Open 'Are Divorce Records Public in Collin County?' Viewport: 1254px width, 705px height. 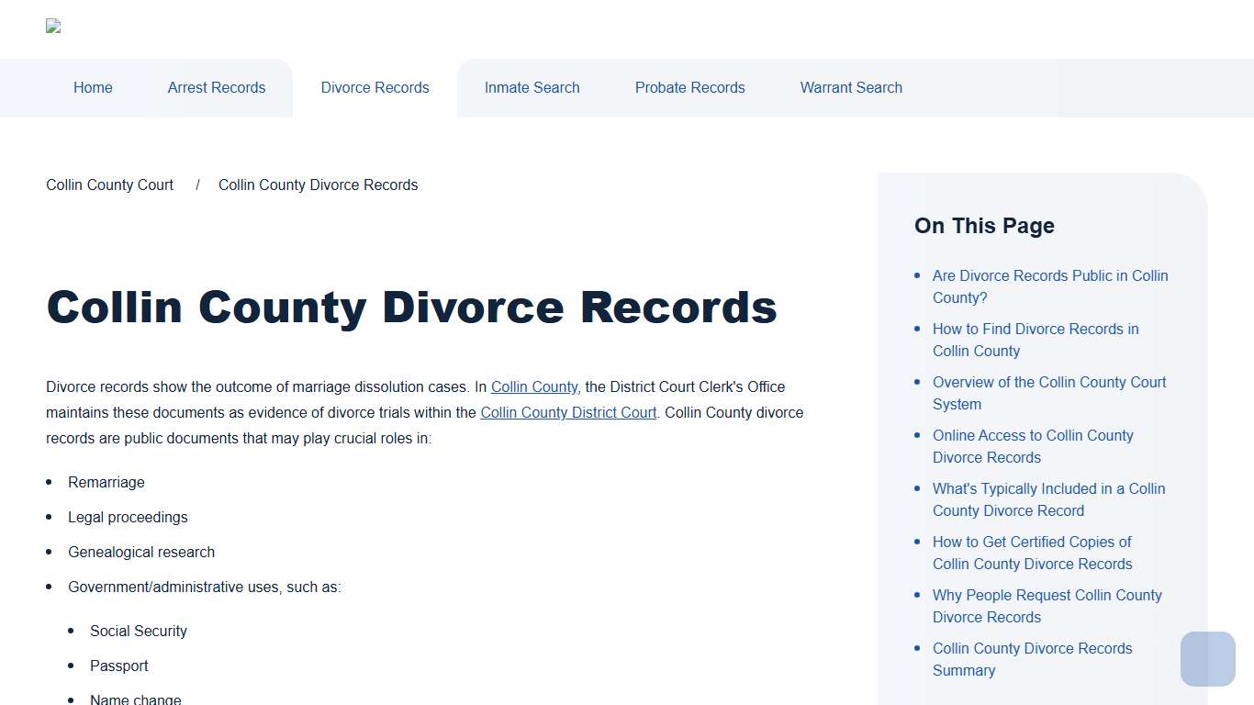[x=1050, y=286]
